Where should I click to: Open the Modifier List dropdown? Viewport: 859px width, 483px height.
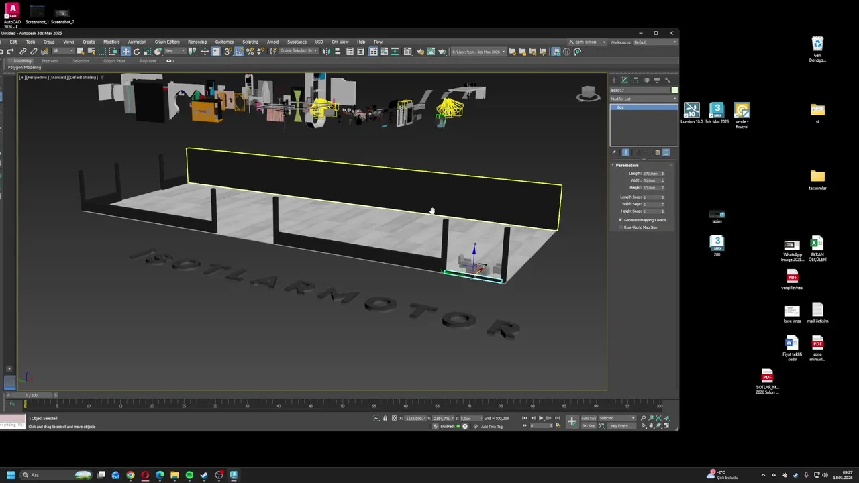point(644,99)
